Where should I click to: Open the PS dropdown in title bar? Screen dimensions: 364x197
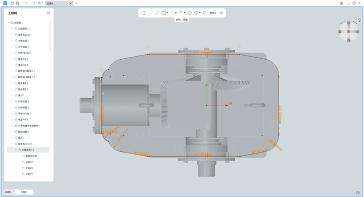(40, 3)
